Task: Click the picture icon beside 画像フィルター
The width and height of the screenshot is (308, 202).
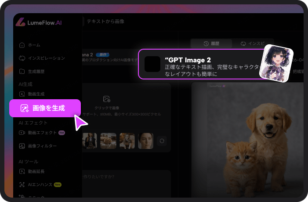Action: [22, 146]
